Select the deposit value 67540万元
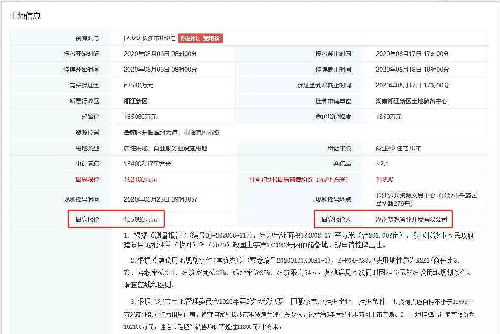Screen dimensions: 500x334 [x=138, y=85]
